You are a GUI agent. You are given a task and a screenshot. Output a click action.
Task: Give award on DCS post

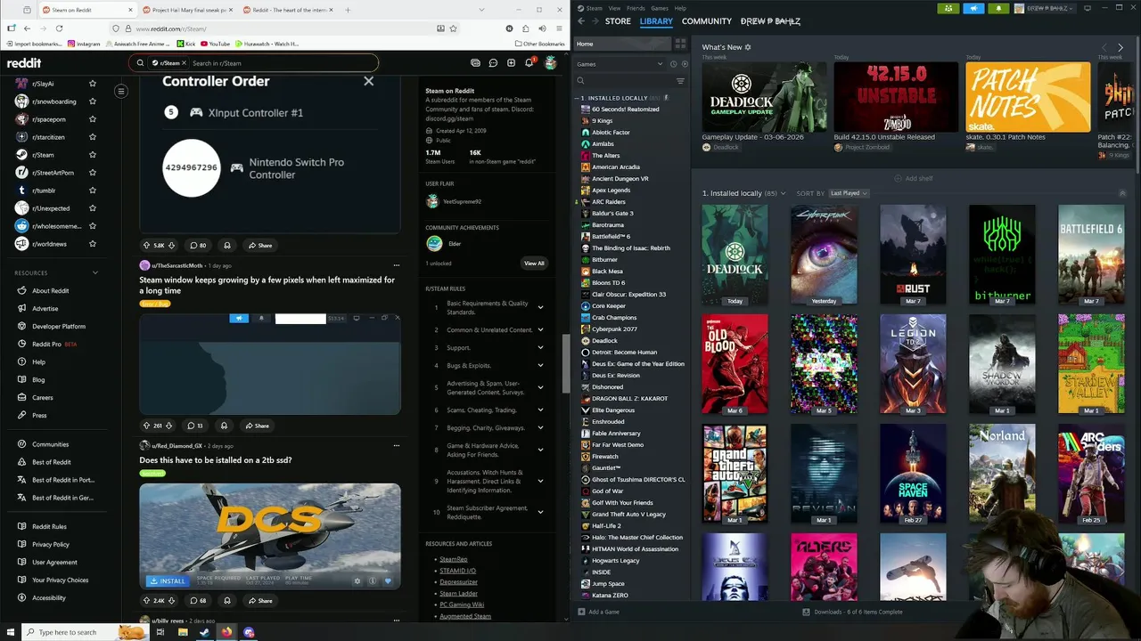tap(226, 600)
